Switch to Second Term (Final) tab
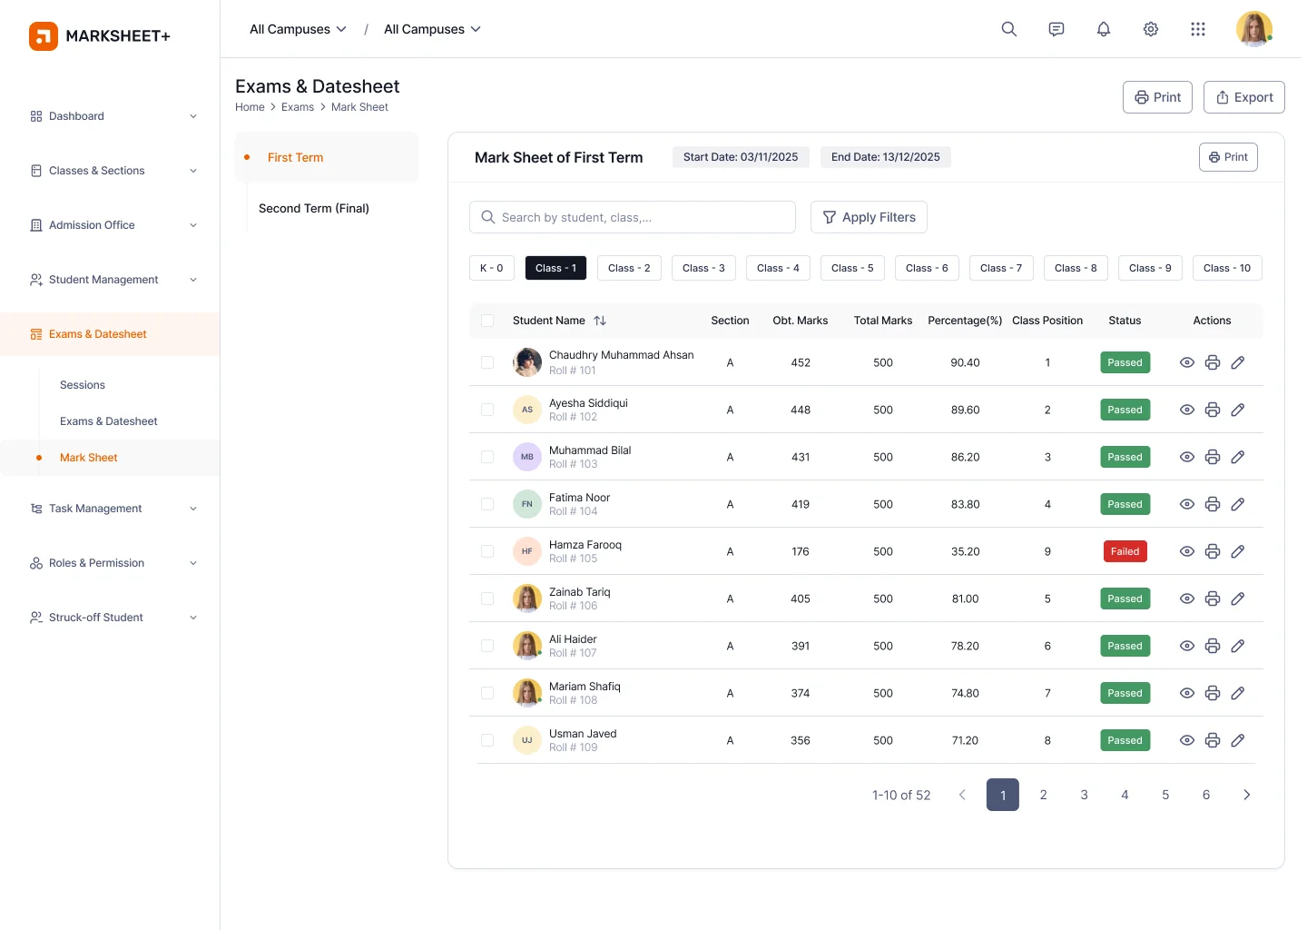The height and width of the screenshot is (930, 1307). (x=314, y=209)
